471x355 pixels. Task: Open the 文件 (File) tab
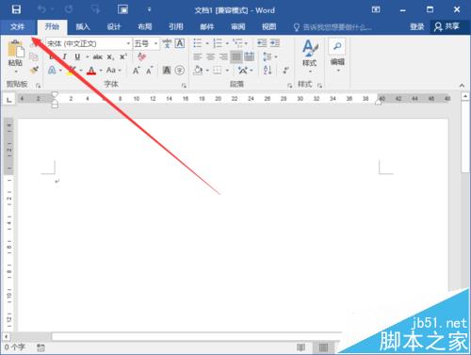coord(17,26)
